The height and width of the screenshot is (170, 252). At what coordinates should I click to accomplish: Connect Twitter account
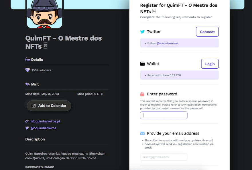(x=207, y=32)
